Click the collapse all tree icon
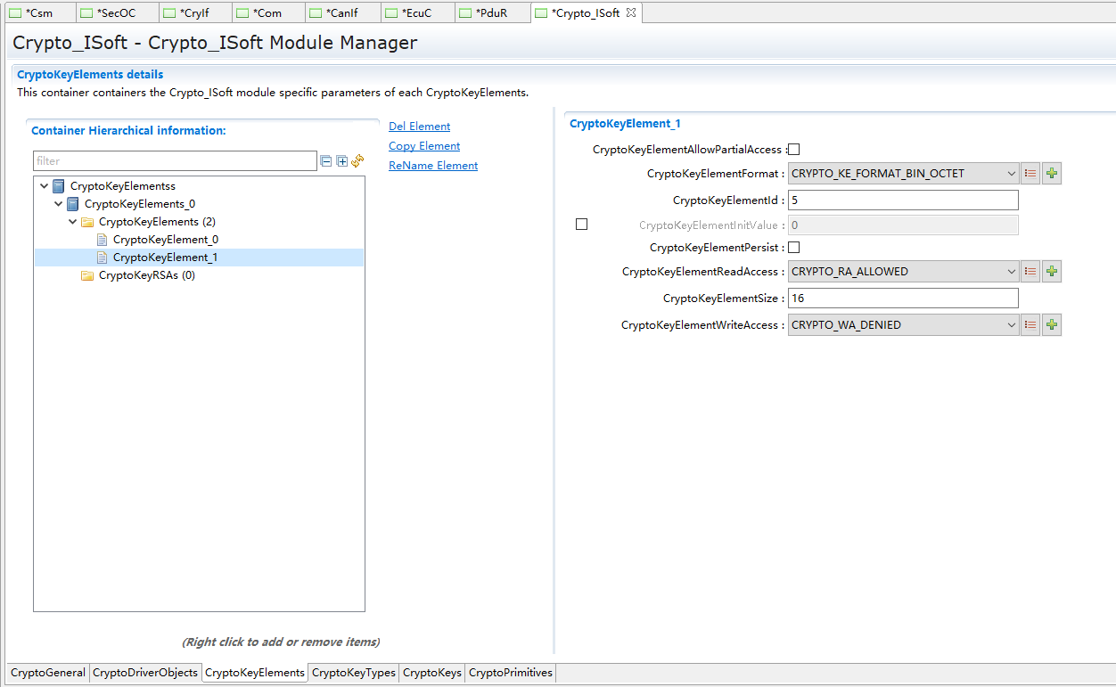1116x687 pixels. pos(326,161)
